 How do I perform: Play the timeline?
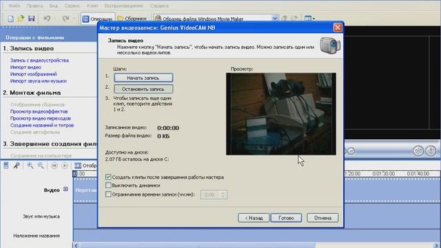64,165
